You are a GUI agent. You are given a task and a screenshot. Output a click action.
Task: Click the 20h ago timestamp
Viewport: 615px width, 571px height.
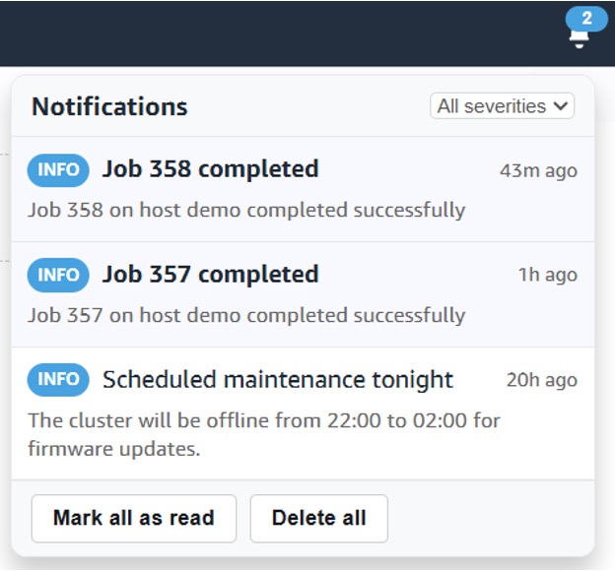(x=541, y=381)
